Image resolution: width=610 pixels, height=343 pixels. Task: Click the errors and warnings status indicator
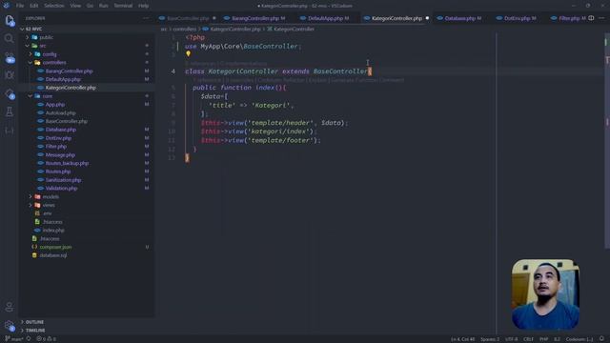pos(47,339)
